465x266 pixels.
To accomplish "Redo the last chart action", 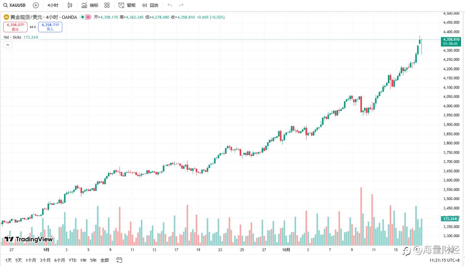I will 181,5.
